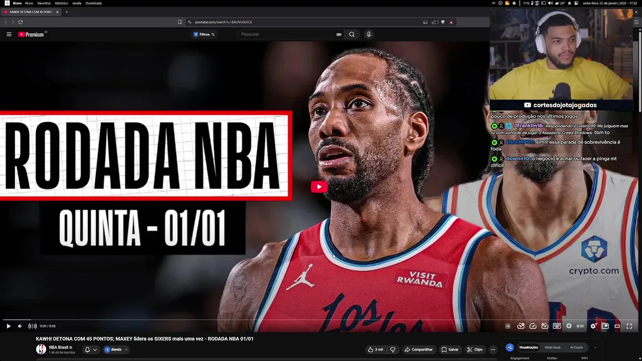Increase playback speed gauge icon

click(545, 326)
